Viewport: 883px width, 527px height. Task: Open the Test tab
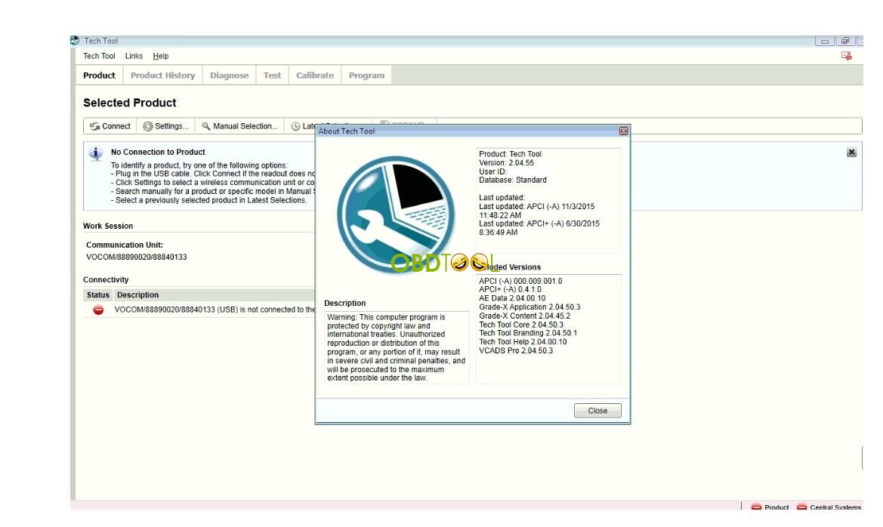(x=272, y=75)
